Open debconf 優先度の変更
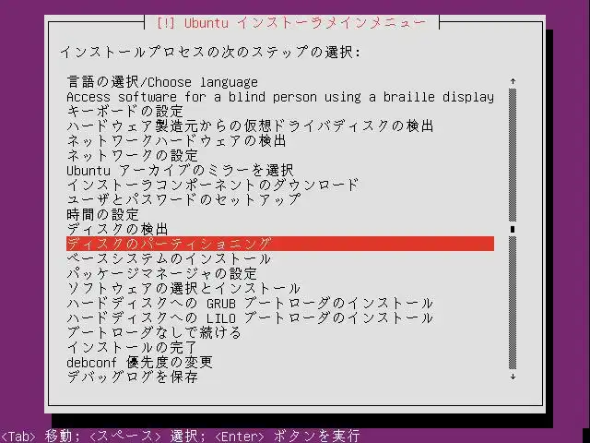This screenshot has height=443, width=590. (139, 362)
